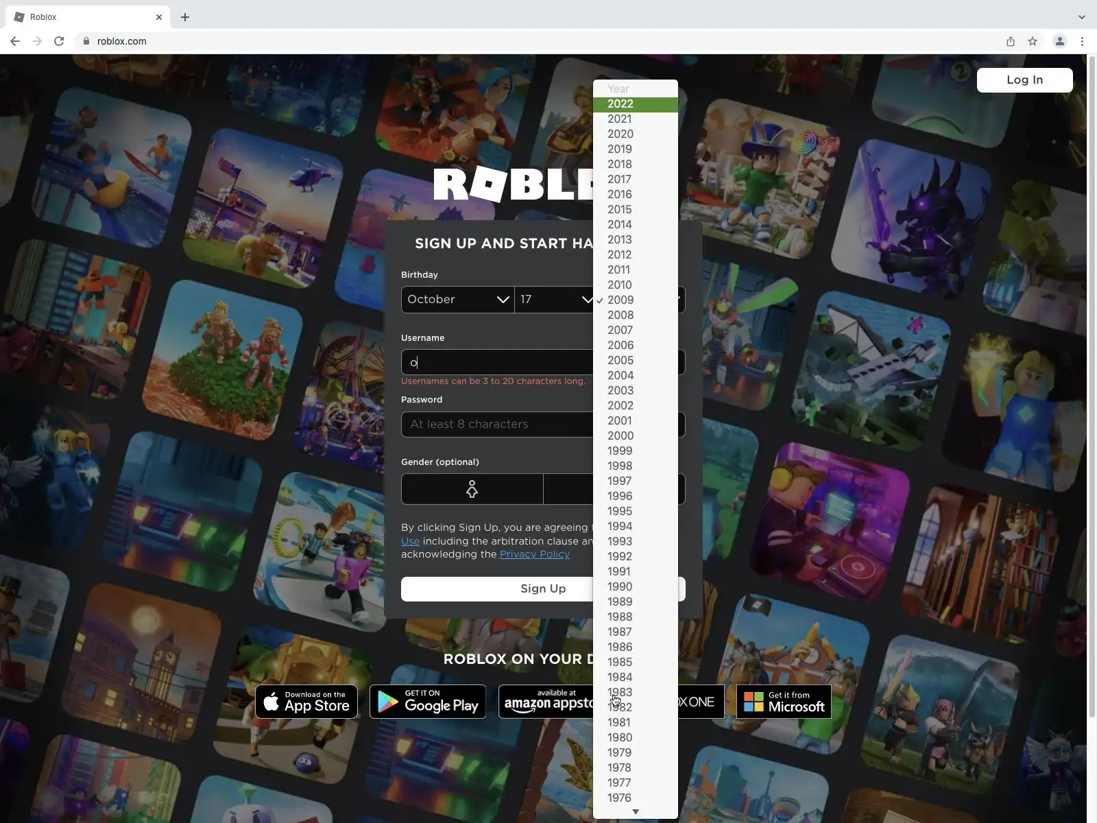Bookmark this page with the star icon

(x=1033, y=41)
